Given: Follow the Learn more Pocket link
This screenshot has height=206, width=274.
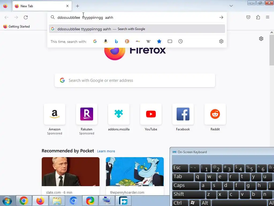Looking at the screenshot, I should tap(106, 151).
